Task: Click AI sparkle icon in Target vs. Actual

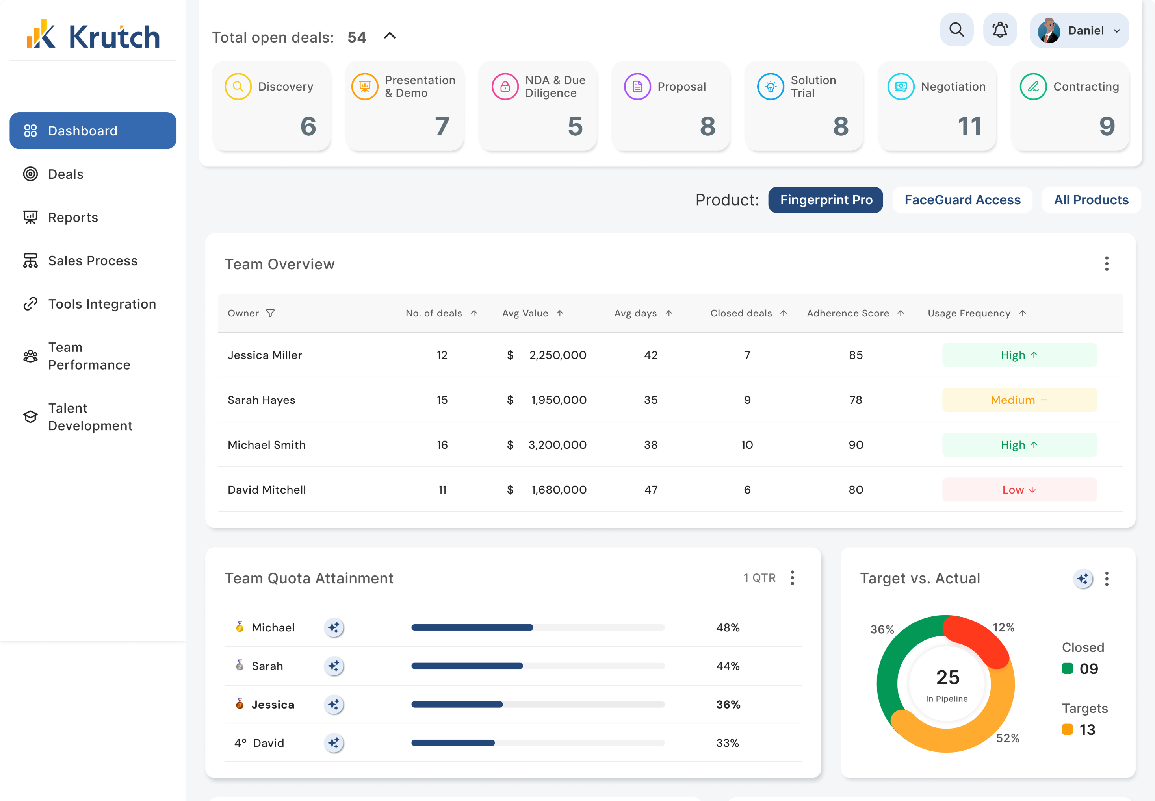Action: click(1083, 579)
